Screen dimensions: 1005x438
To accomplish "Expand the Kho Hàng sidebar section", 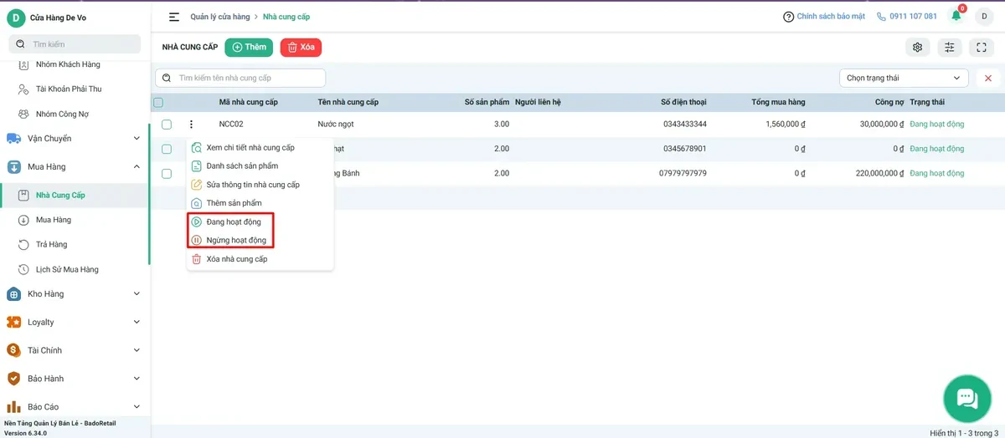I will click(137, 294).
